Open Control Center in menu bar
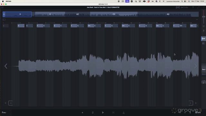Screen dimensions: 206x116 coord(185,1)
